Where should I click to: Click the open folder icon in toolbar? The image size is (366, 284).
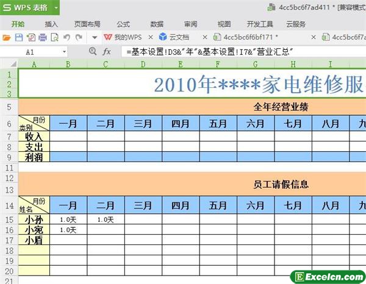pos(7,37)
